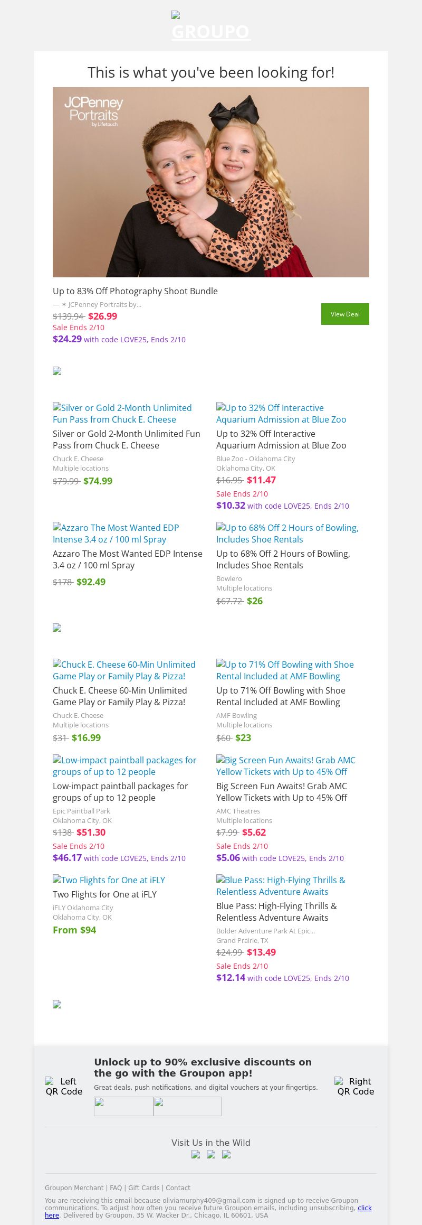This screenshot has width=422, height=1225.
Task: Open the Groupon Merchant footer link
Action: (x=74, y=1187)
